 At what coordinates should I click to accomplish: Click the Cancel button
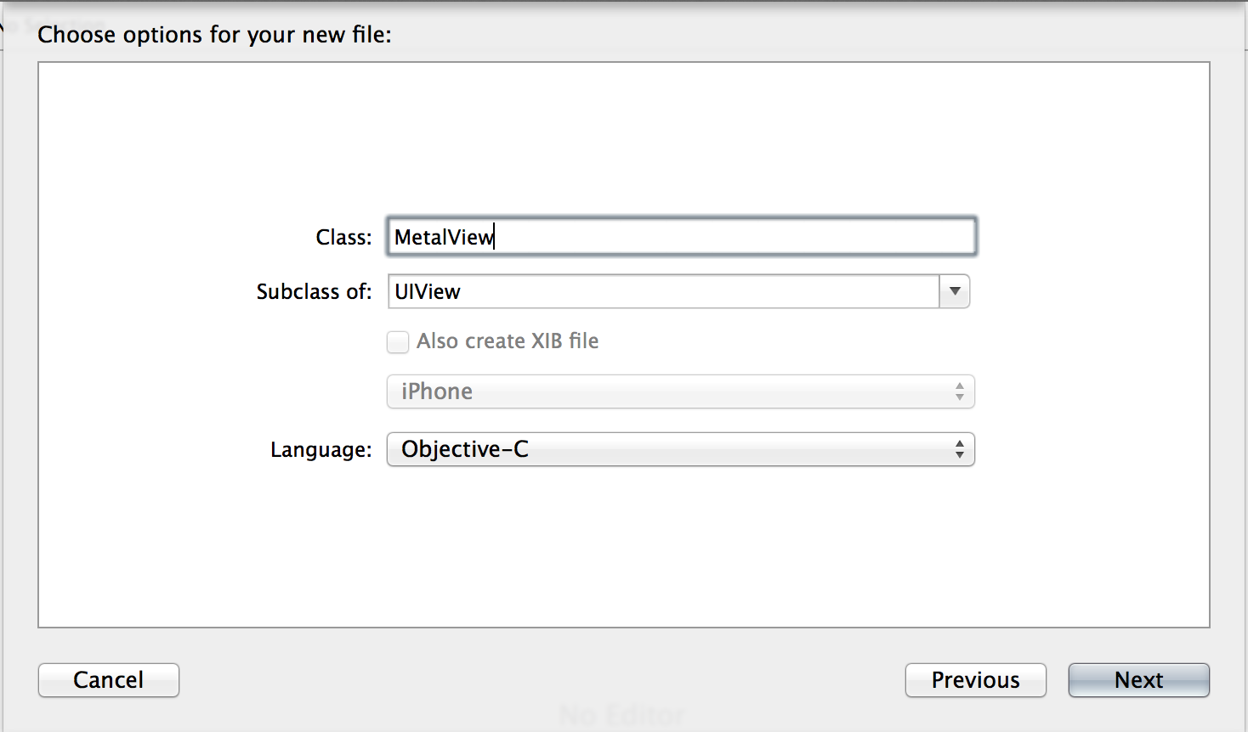(109, 680)
